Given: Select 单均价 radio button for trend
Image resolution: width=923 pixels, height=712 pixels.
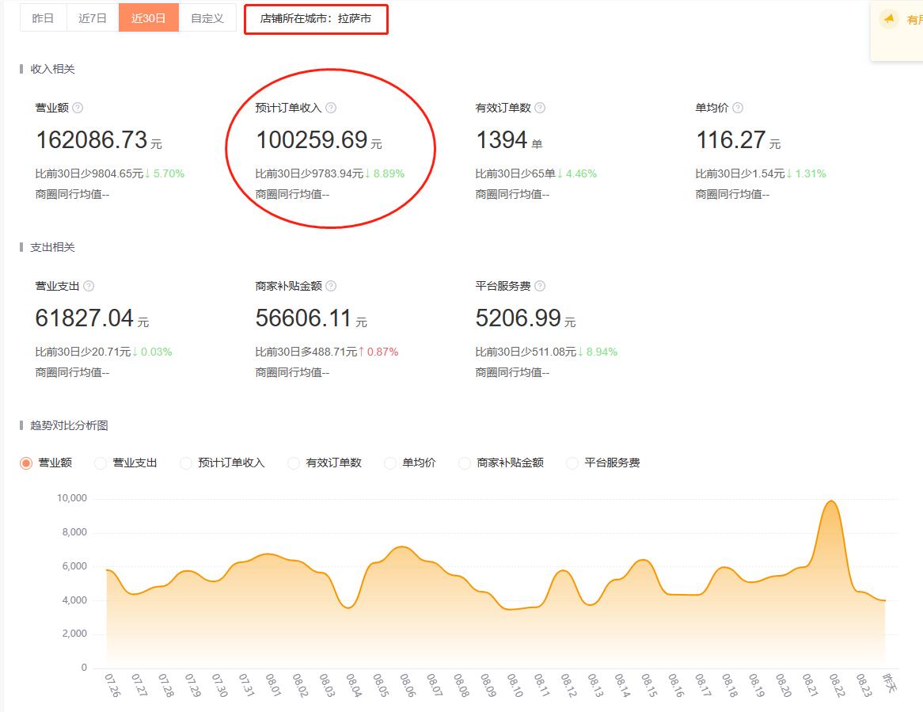Looking at the screenshot, I should pyautogui.click(x=390, y=463).
